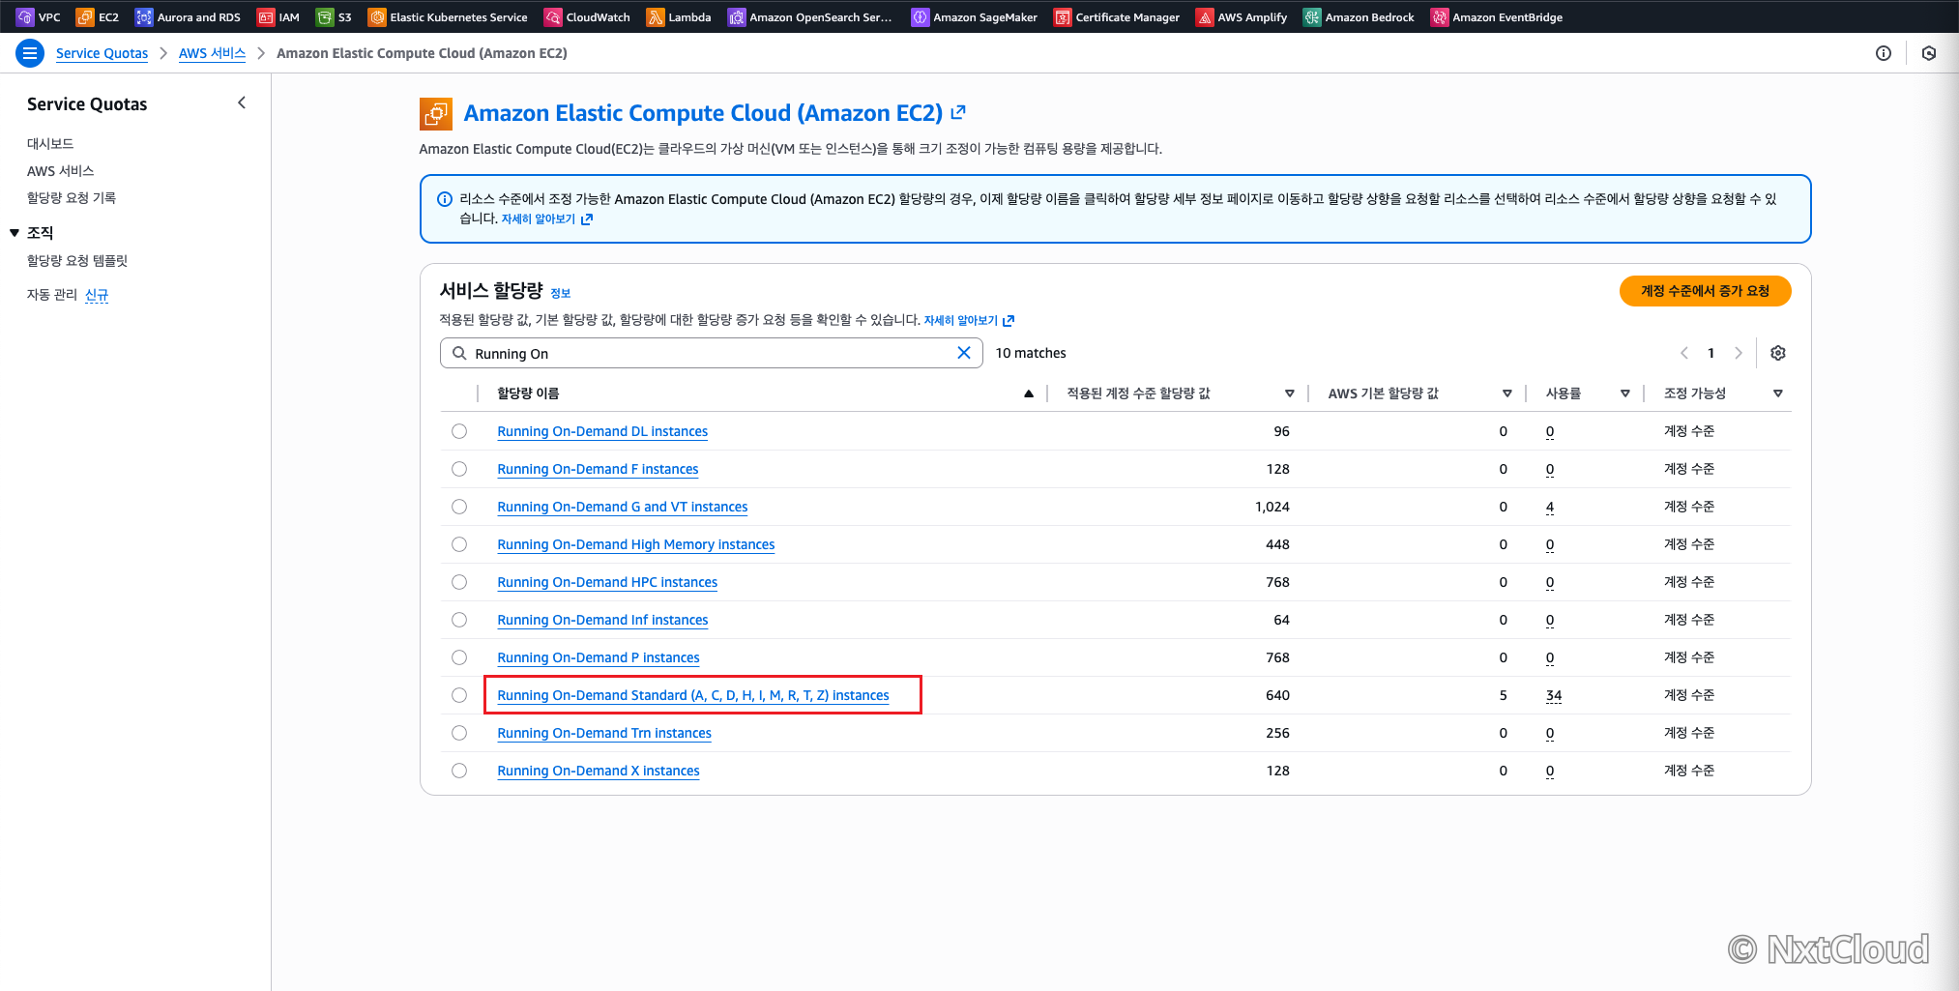
Task: Select radio for HPC instances
Action: (x=459, y=582)
